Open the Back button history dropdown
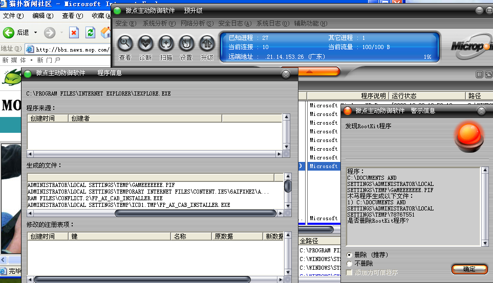 [35, 32]
